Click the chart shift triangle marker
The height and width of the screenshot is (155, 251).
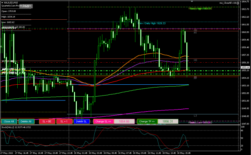click(192, 2)
